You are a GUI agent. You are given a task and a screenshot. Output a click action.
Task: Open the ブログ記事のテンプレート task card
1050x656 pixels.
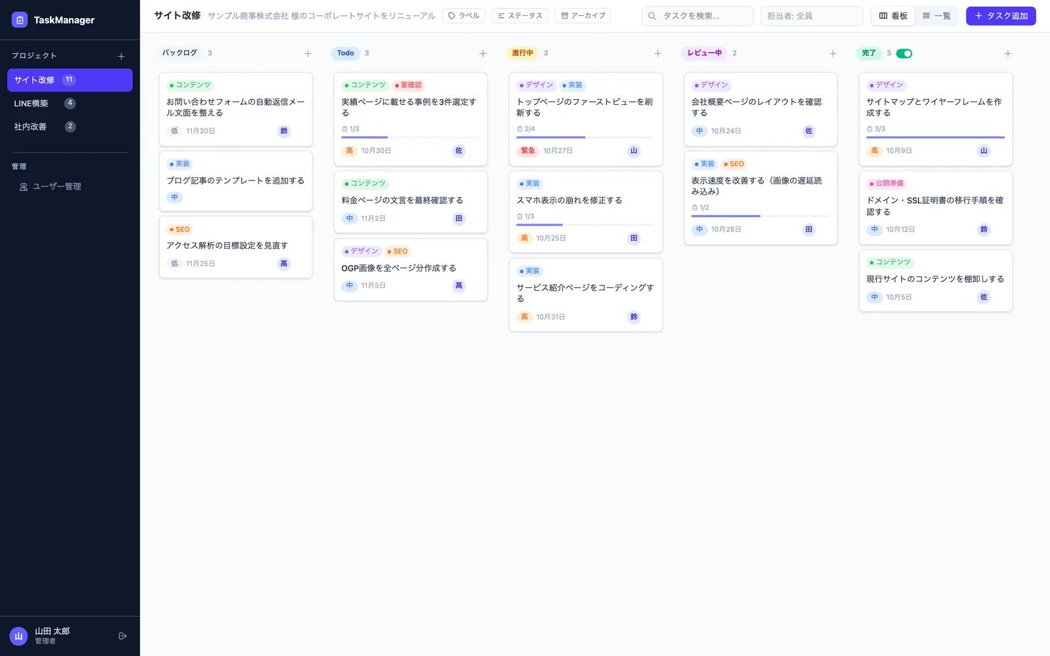236,181
